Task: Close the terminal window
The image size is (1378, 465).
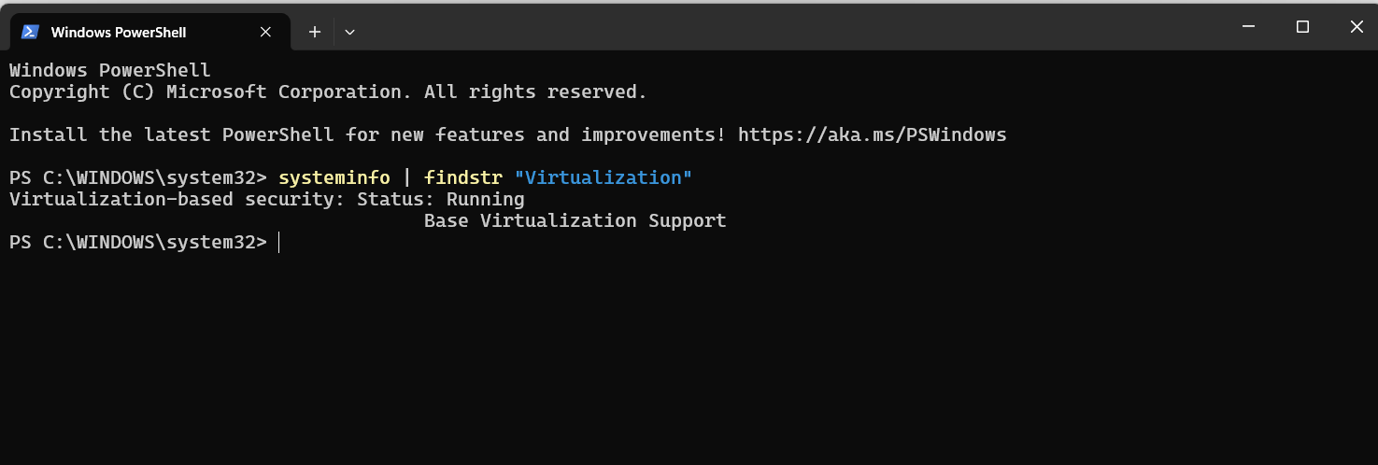Action: (1357, 27)
